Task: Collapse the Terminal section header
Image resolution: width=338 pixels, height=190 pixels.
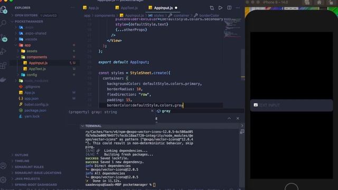Action: (x=93, y=126)
